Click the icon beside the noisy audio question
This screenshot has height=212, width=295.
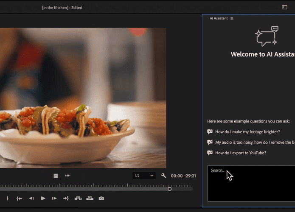point(210,142)
